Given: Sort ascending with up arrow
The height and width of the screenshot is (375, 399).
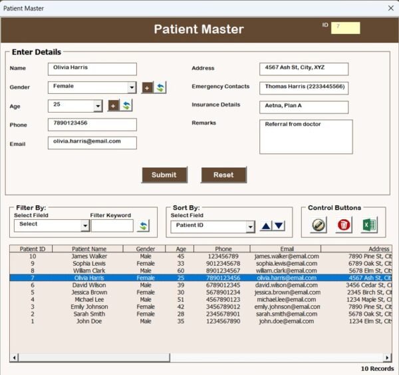Looking at the screenshot, I should click(266, 226).
